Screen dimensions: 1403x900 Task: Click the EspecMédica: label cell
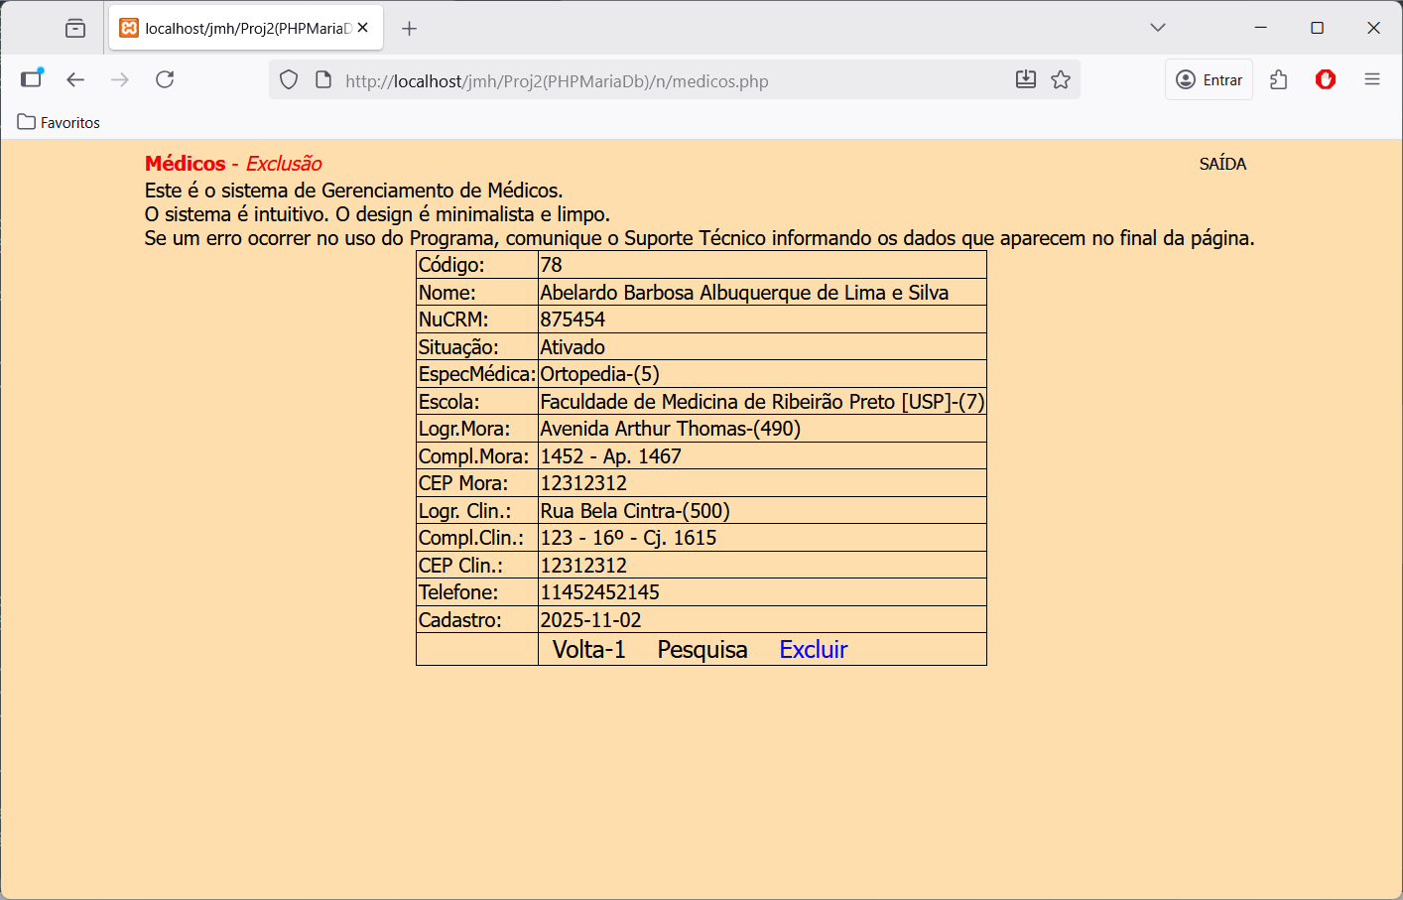[477, 374]
